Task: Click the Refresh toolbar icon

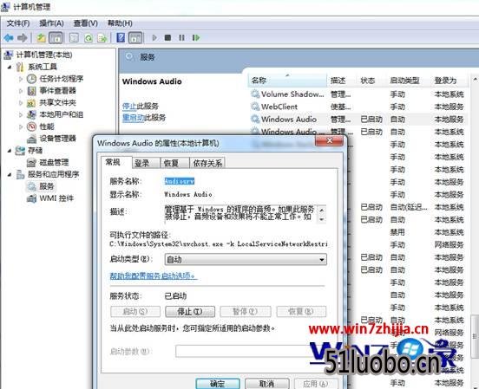Action: pyautogui.click(x=89, y=38)
